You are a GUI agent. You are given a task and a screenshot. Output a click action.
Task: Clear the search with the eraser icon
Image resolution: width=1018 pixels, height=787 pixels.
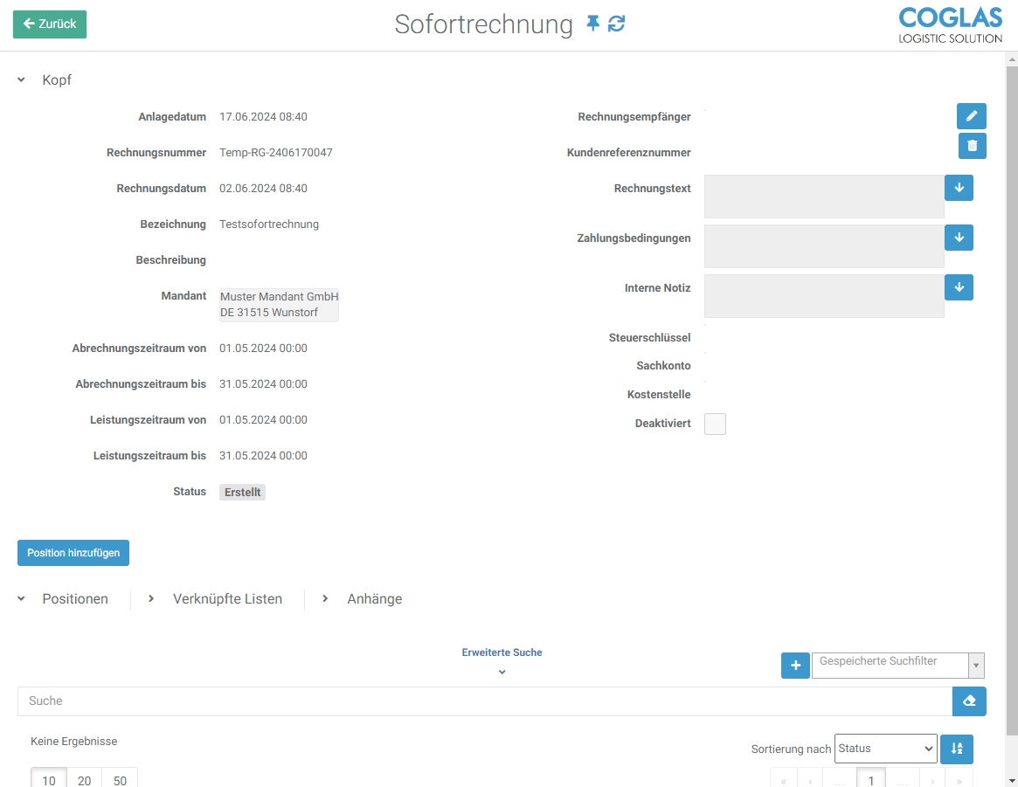(x=969, y=701)
